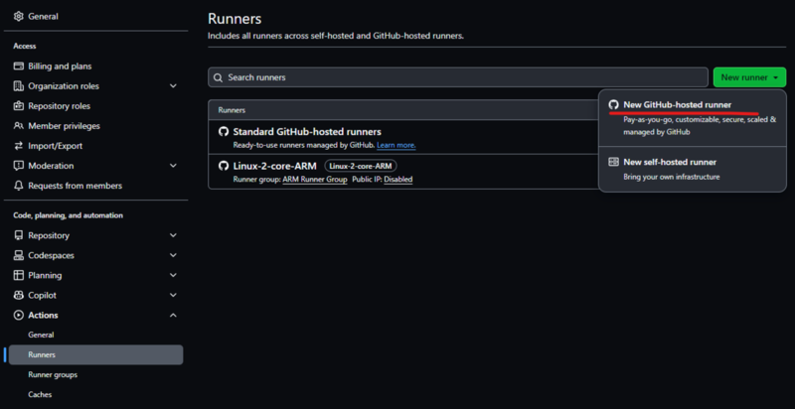Open the Linux-2-core-ARM runner title
Screen dimensions: 795x409
tap(275, 166)
